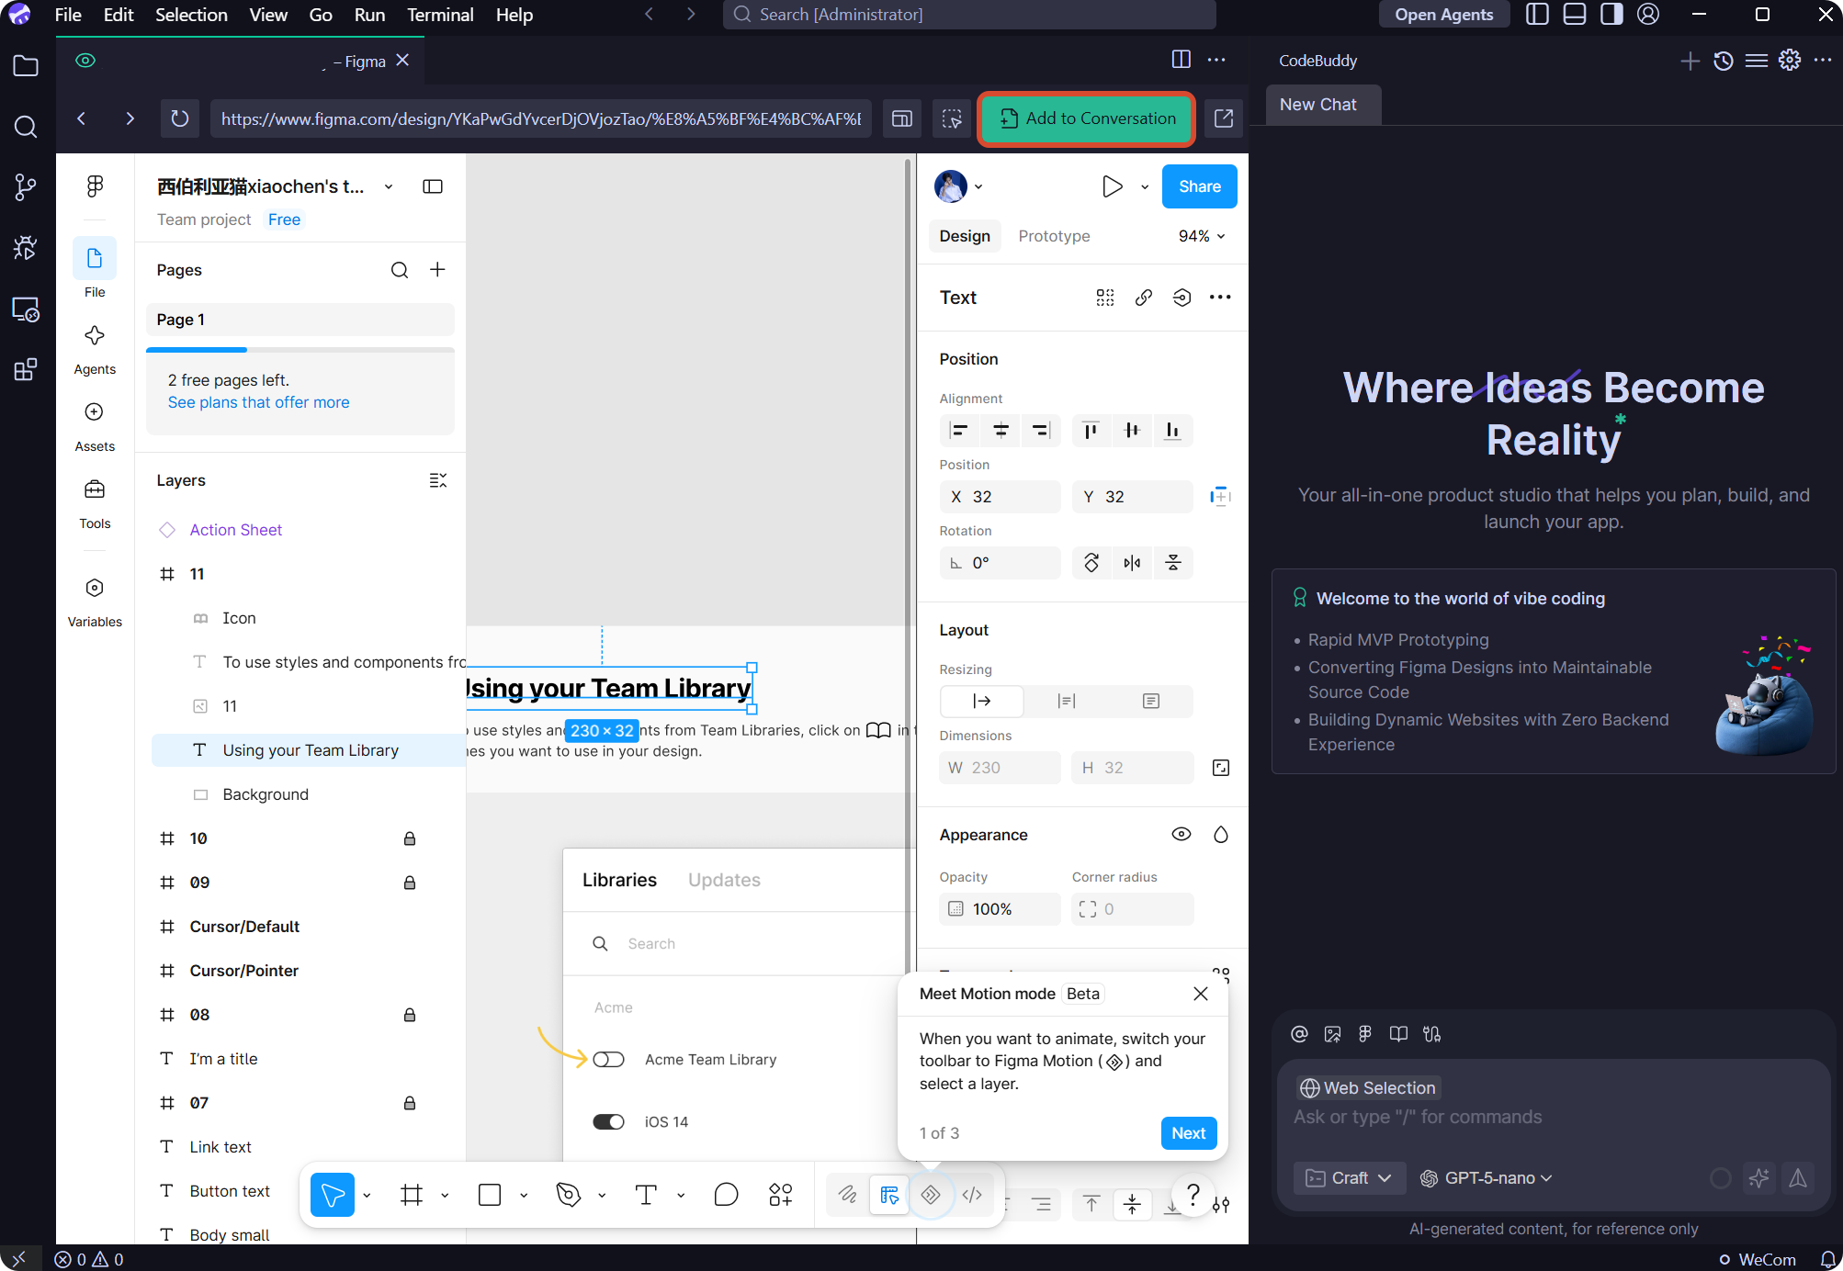1843x1271 pixels.
Task: Click the Open Agents button
Action: [1443, 15]
